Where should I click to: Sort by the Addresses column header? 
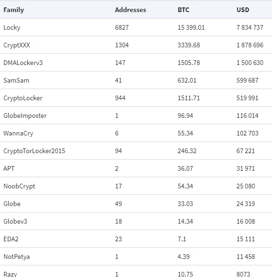click(x=131, y=10)
